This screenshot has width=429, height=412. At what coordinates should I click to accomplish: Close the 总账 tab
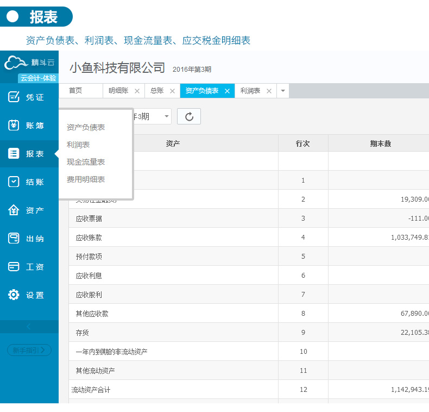click(x=172, y=91)
